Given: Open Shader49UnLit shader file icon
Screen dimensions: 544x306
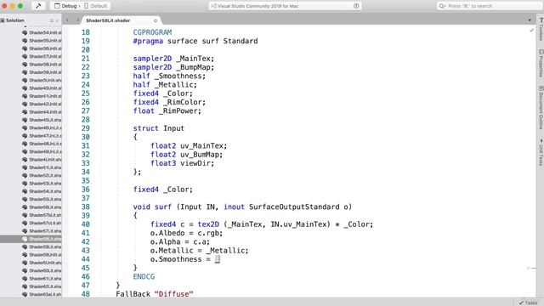Looking at the screenshot, I should pos(25,151).
